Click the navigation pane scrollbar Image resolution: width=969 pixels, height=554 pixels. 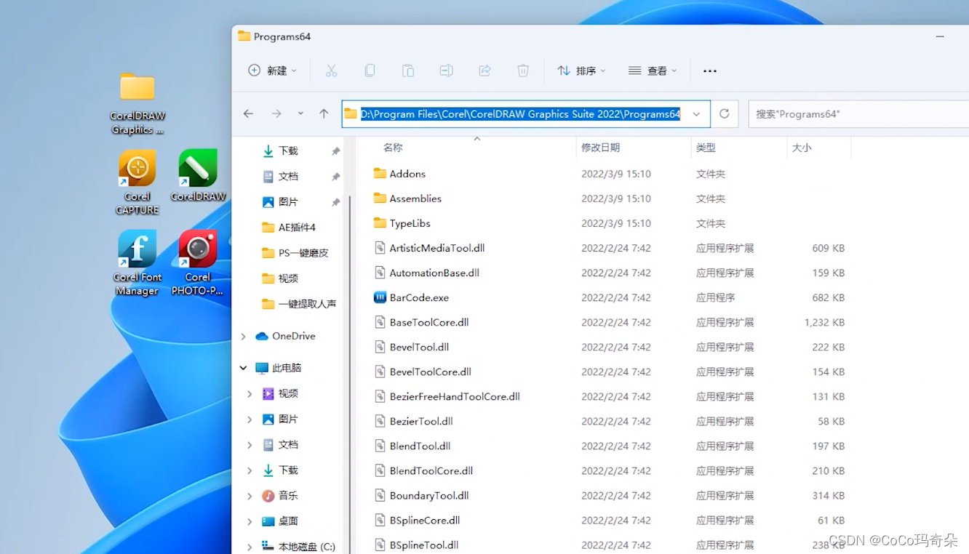click(349, 374)
